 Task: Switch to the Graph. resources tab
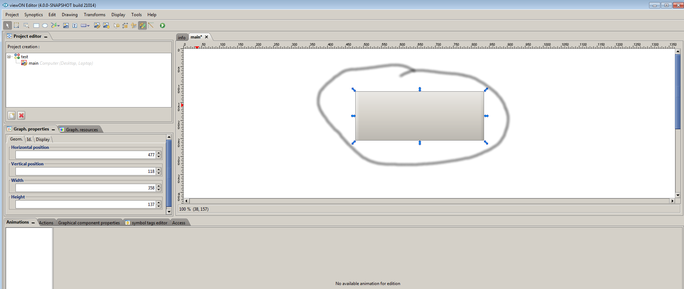(x=82, y=130)
